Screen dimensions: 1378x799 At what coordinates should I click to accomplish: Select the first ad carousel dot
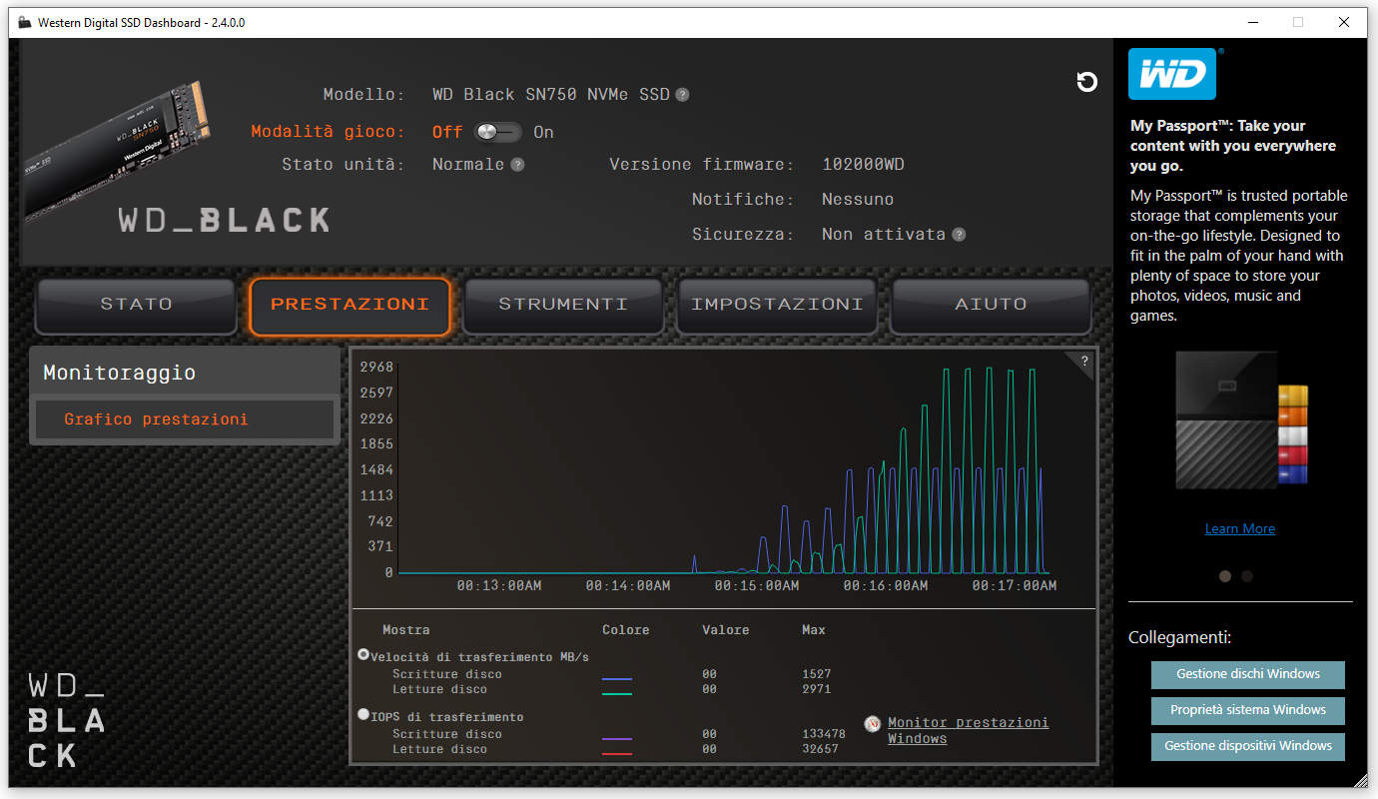1225,576
